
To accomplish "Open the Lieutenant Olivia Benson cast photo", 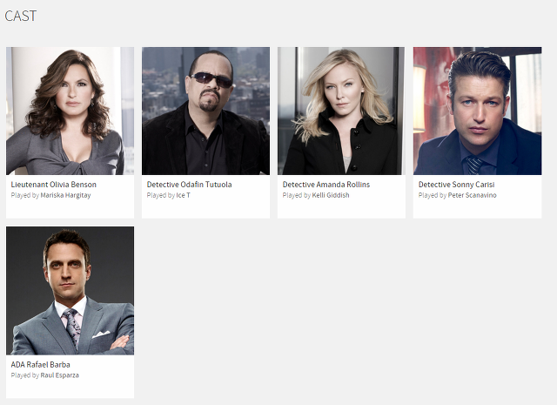I will pyautogui.click(x=70, y=111).
